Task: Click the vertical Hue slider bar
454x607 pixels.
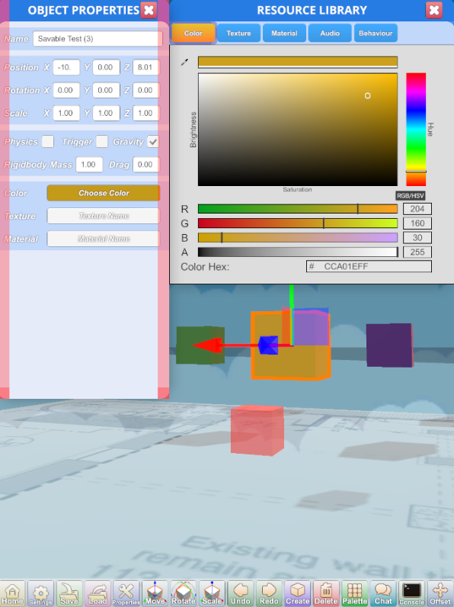Action: coord(416,130)
